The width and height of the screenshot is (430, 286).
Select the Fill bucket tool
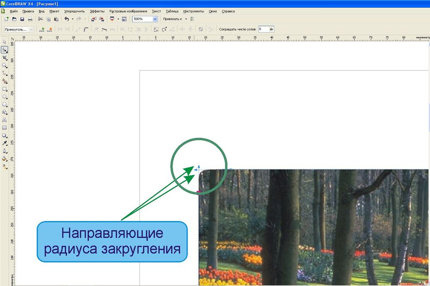(4, 159)
